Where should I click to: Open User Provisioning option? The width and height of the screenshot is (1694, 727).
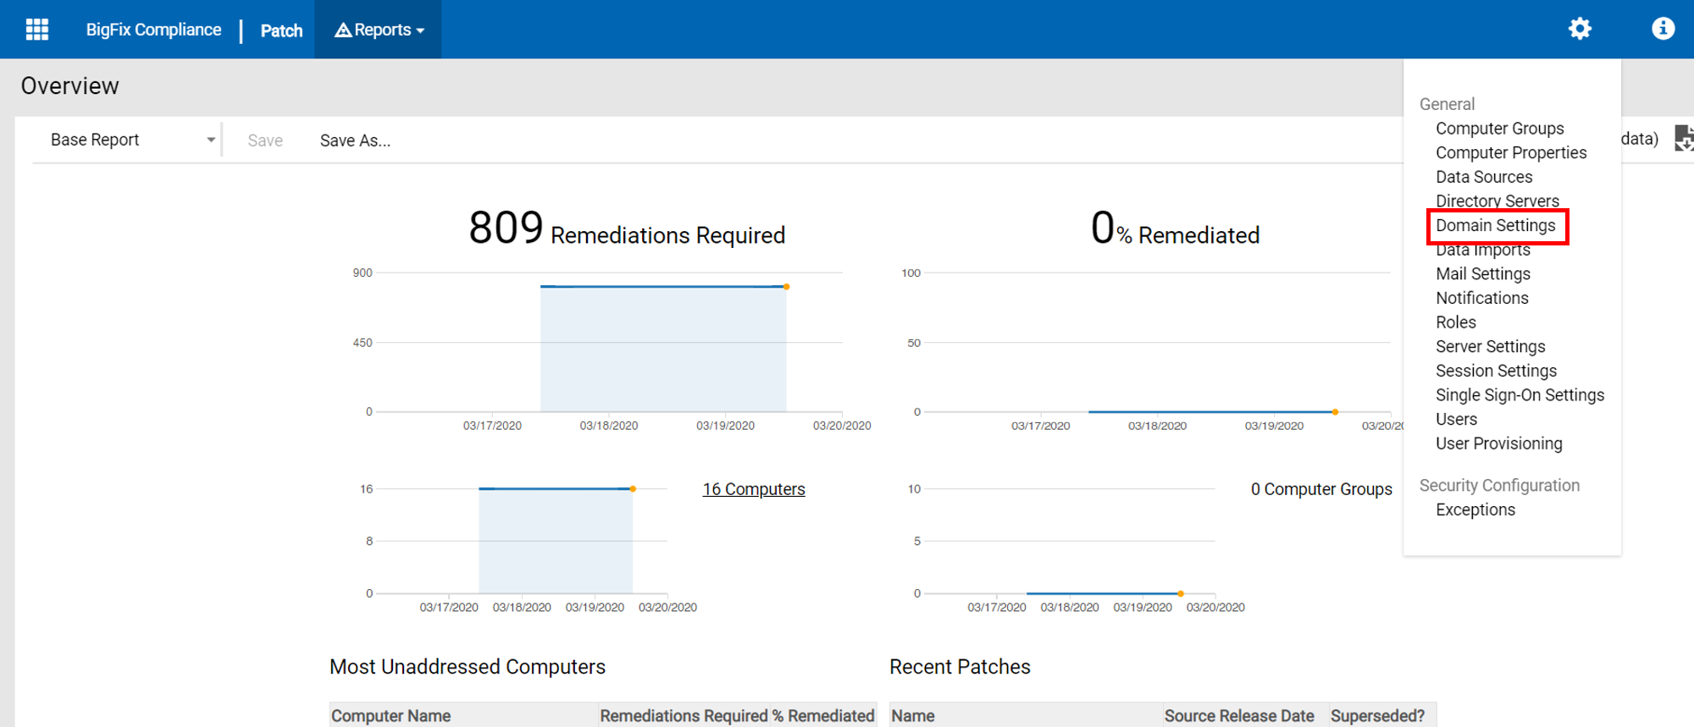(x=1498, y=443)
